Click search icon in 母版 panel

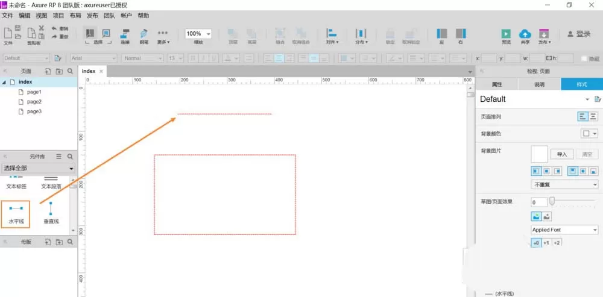click(70, 242)
